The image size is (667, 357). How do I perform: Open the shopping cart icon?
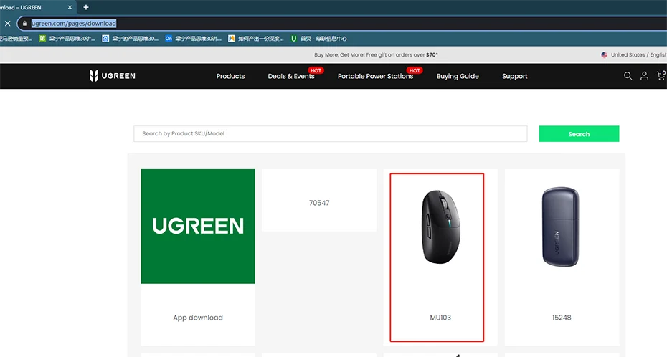(661, 75)
